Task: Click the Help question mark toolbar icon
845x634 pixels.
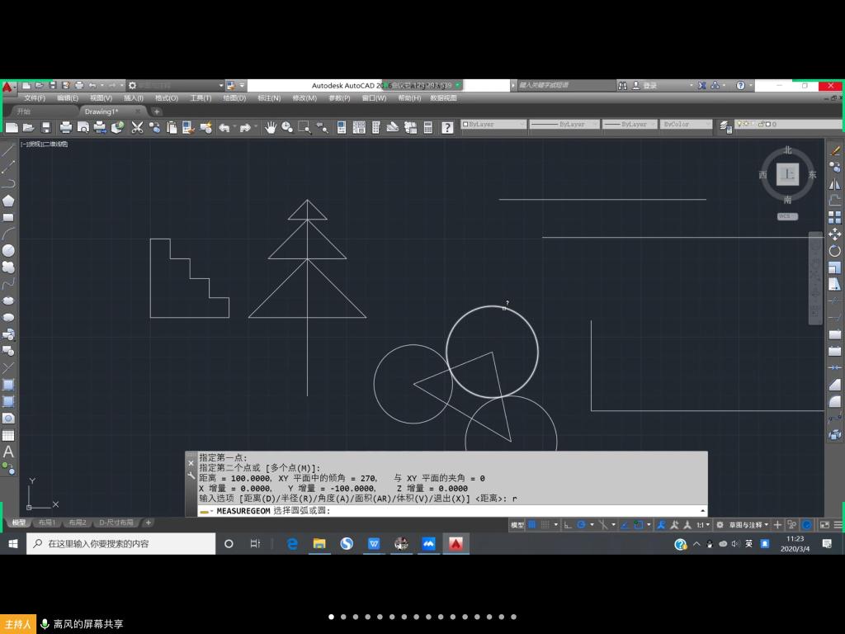Action: 446,127
